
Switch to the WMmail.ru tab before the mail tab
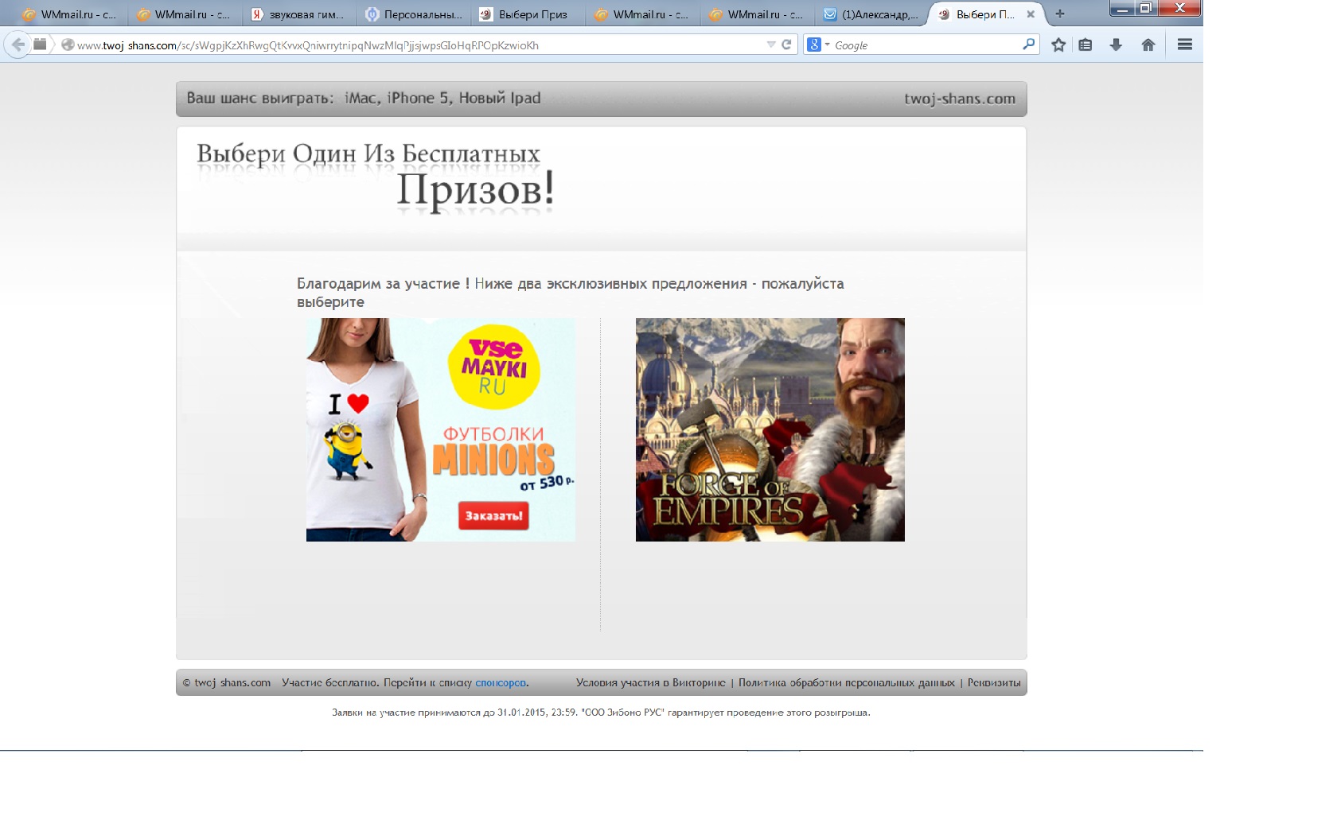757,14
